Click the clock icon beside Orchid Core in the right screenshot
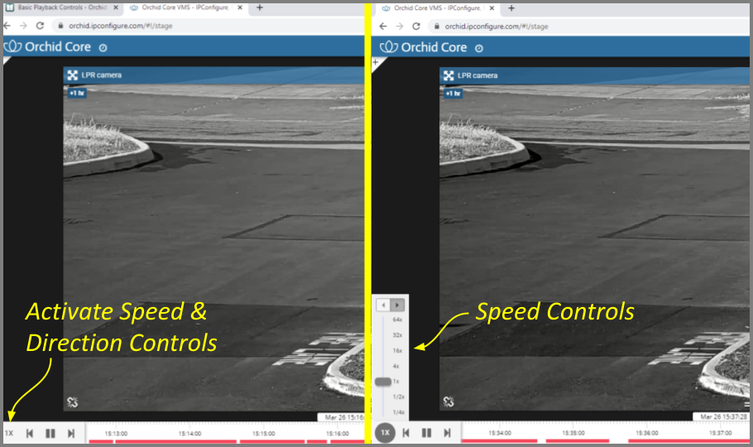 click(479, 48)
